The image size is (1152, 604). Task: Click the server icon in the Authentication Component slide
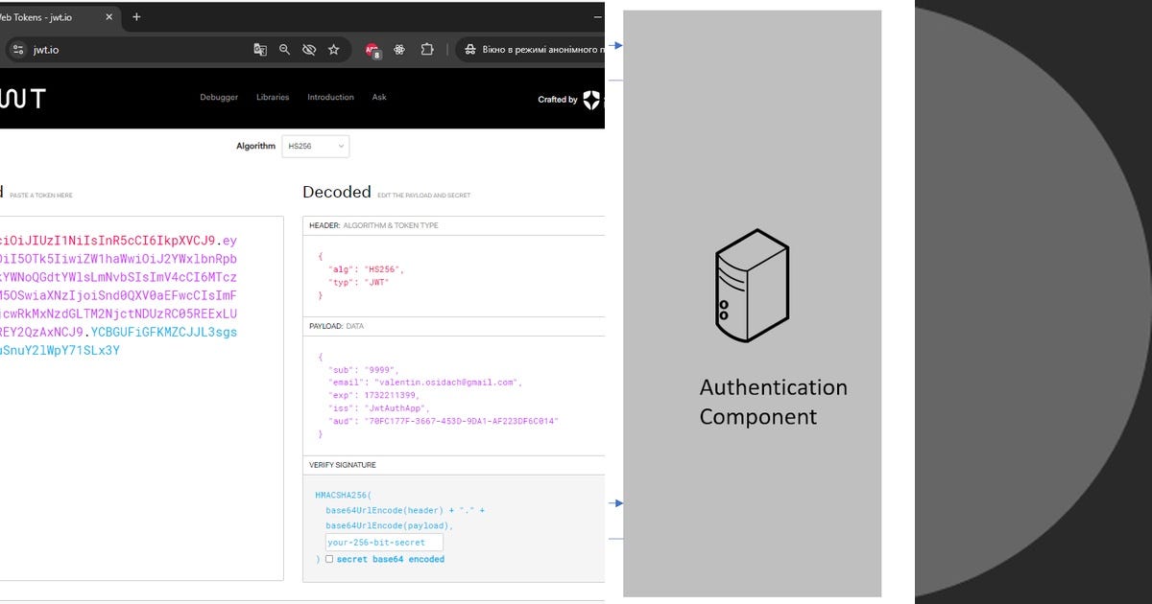click(752, 285)
